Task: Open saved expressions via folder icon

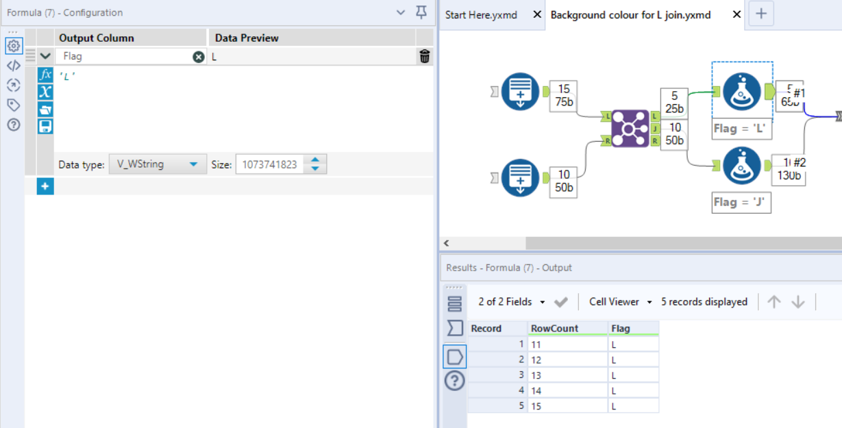Action: click(45, 108)
